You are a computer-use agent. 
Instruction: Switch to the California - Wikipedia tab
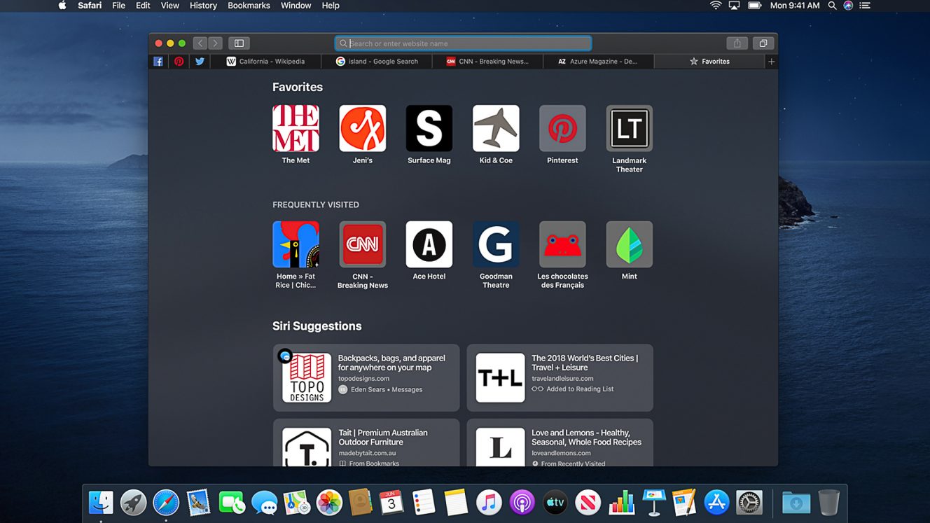(x=266, y=62)
